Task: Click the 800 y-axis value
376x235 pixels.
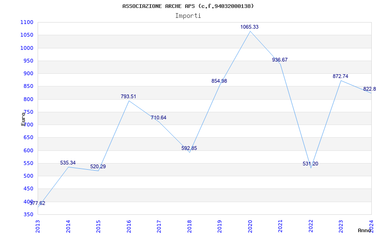Action: tap(28, 99)
